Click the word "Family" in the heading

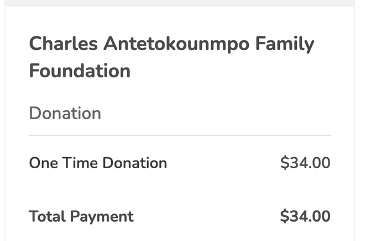(x=285, y=44)
